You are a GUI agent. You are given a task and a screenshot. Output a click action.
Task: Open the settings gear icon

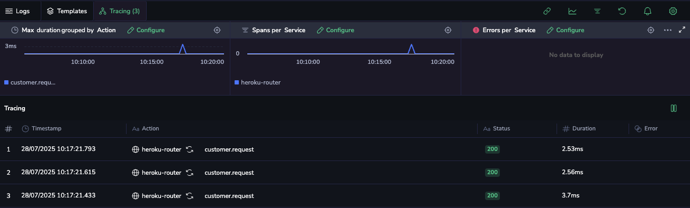(x=673, y=11)
